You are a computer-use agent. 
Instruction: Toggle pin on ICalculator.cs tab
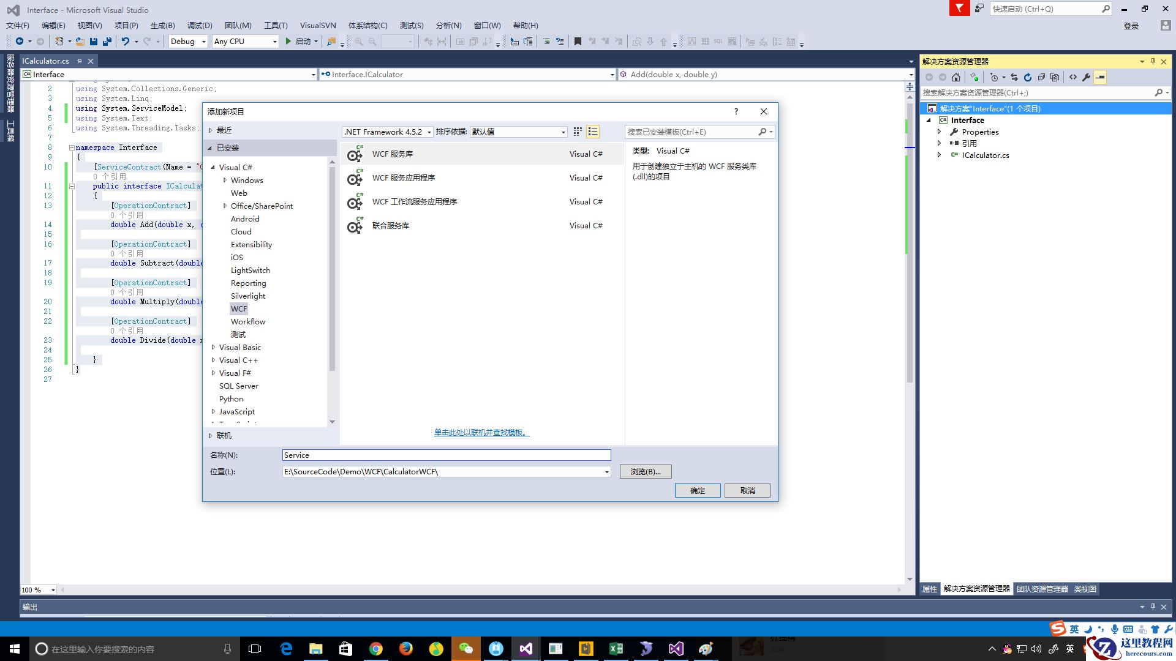tap(79, 61)
